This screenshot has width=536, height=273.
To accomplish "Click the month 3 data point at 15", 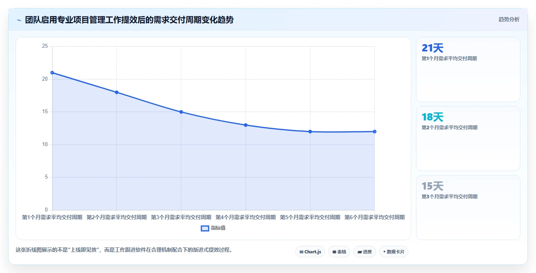I will [x=181, y=112].
